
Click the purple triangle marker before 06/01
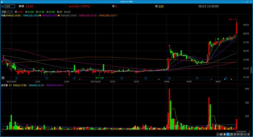coord(212,79)
